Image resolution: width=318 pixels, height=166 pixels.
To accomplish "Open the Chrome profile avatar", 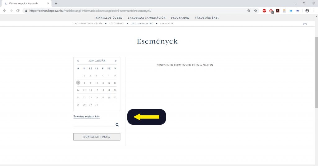I will coord(307,11).
